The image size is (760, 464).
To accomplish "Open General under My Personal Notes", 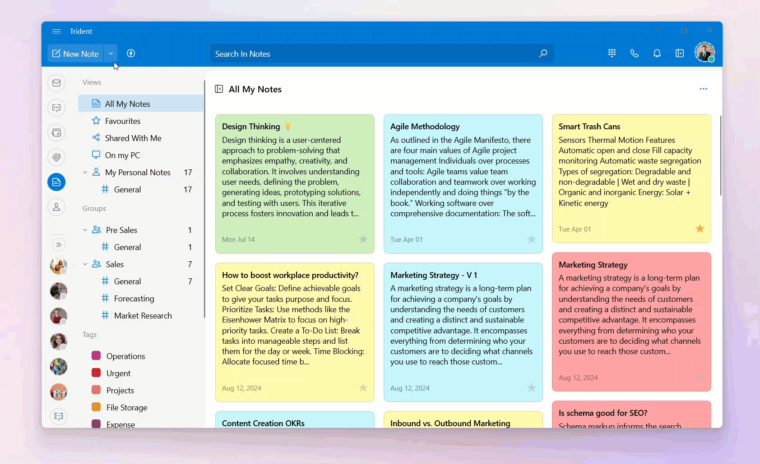I will tap(141, 189).
